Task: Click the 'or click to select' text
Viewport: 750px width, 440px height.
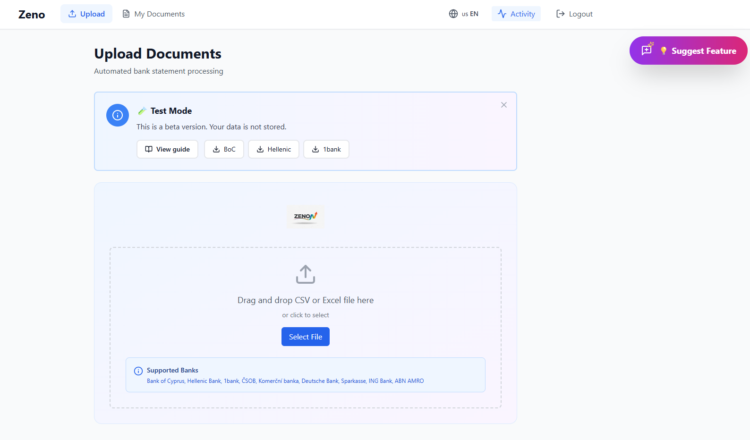Action: coord(306,315)
